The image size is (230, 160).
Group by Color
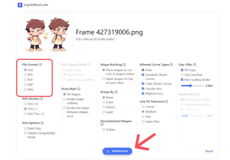tap(104, 102)
